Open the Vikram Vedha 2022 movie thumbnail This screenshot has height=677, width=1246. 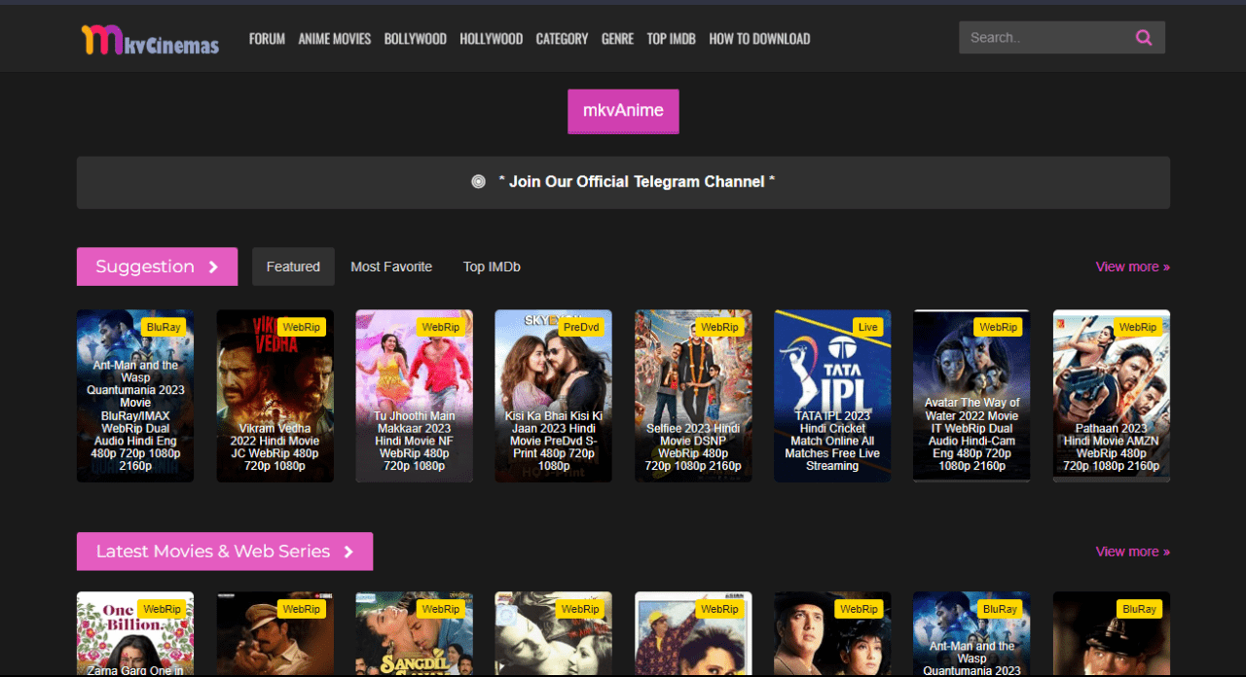[x=275, y=395]
